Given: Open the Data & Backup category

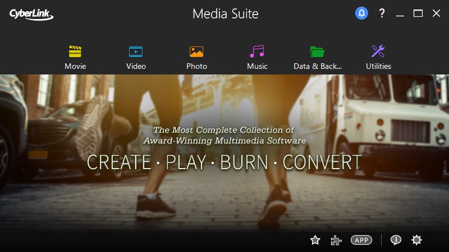Looking at the screenshot, I should point(318,58).
